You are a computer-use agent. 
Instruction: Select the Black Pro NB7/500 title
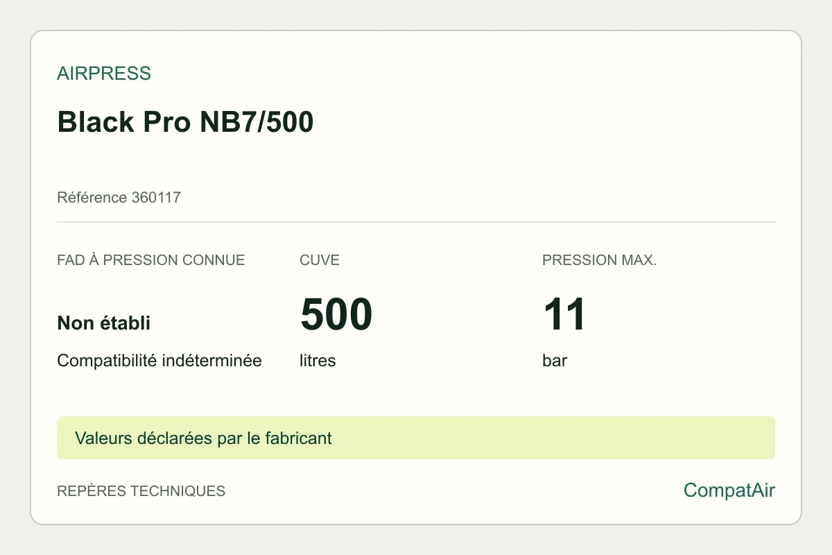tap(185, 122)
